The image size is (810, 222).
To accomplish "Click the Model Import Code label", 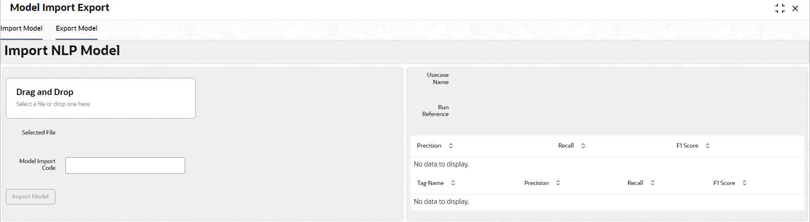I will pos(38,164).
